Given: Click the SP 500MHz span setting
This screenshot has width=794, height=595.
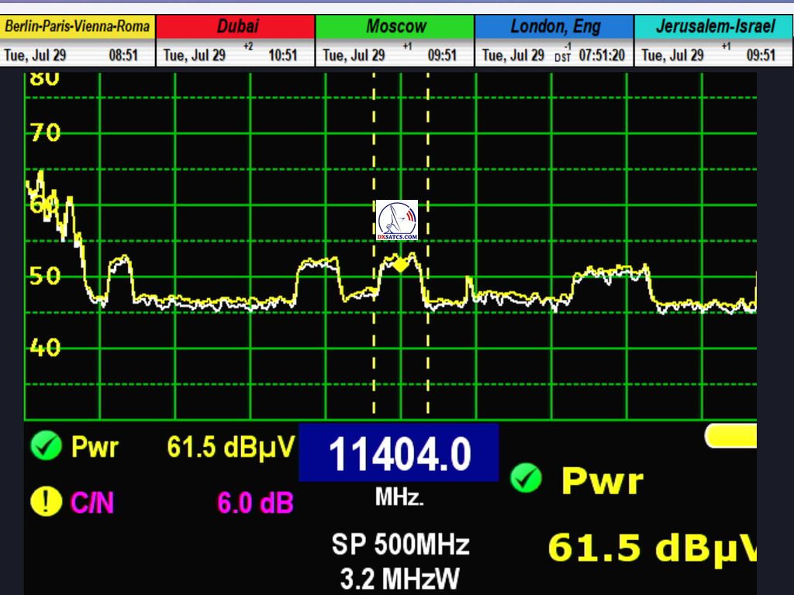Looking at the screenshot, I should coord(400,544).
